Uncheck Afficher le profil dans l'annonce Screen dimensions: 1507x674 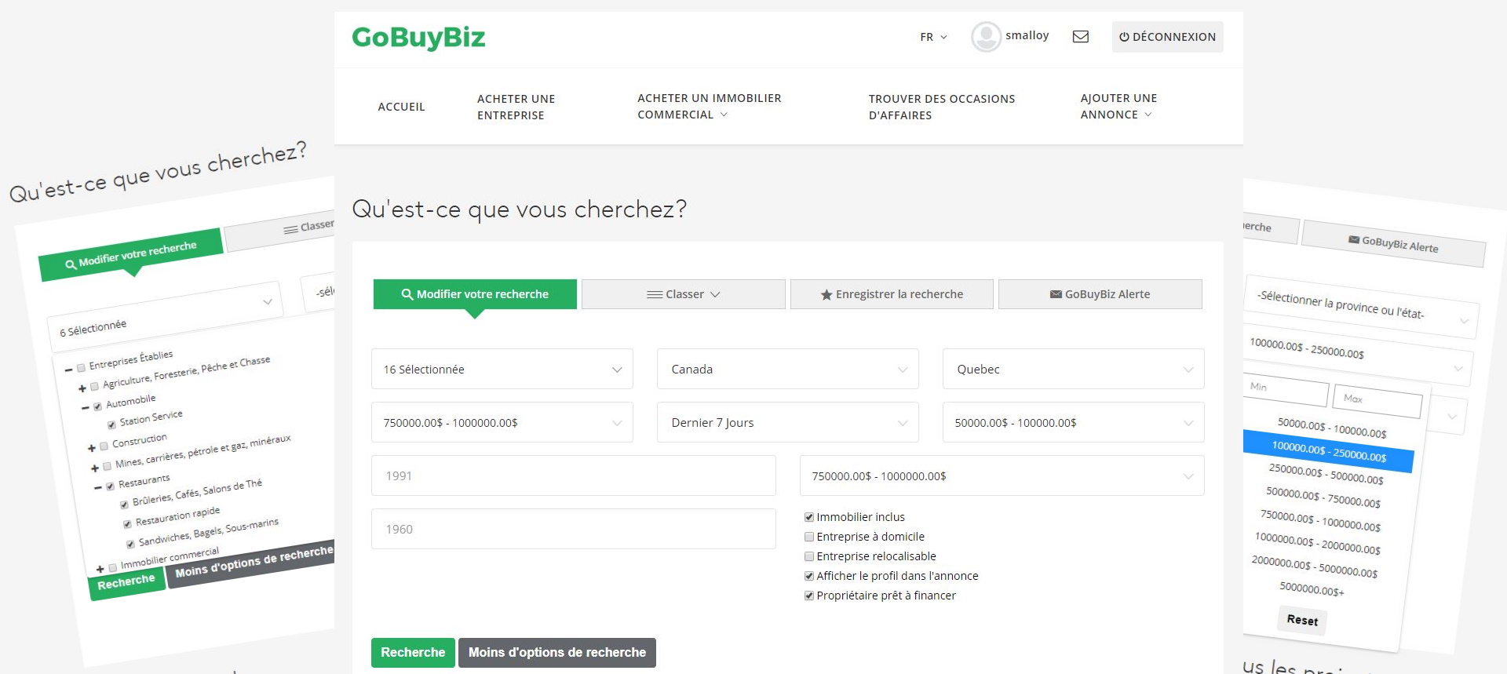(x=808, y=576)
